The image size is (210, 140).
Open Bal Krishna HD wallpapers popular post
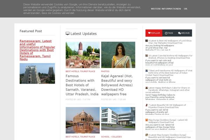[170, 57]
